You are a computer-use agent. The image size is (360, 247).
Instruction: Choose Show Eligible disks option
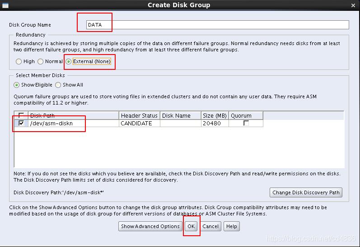pyautogui.click(x=17, y=85)
